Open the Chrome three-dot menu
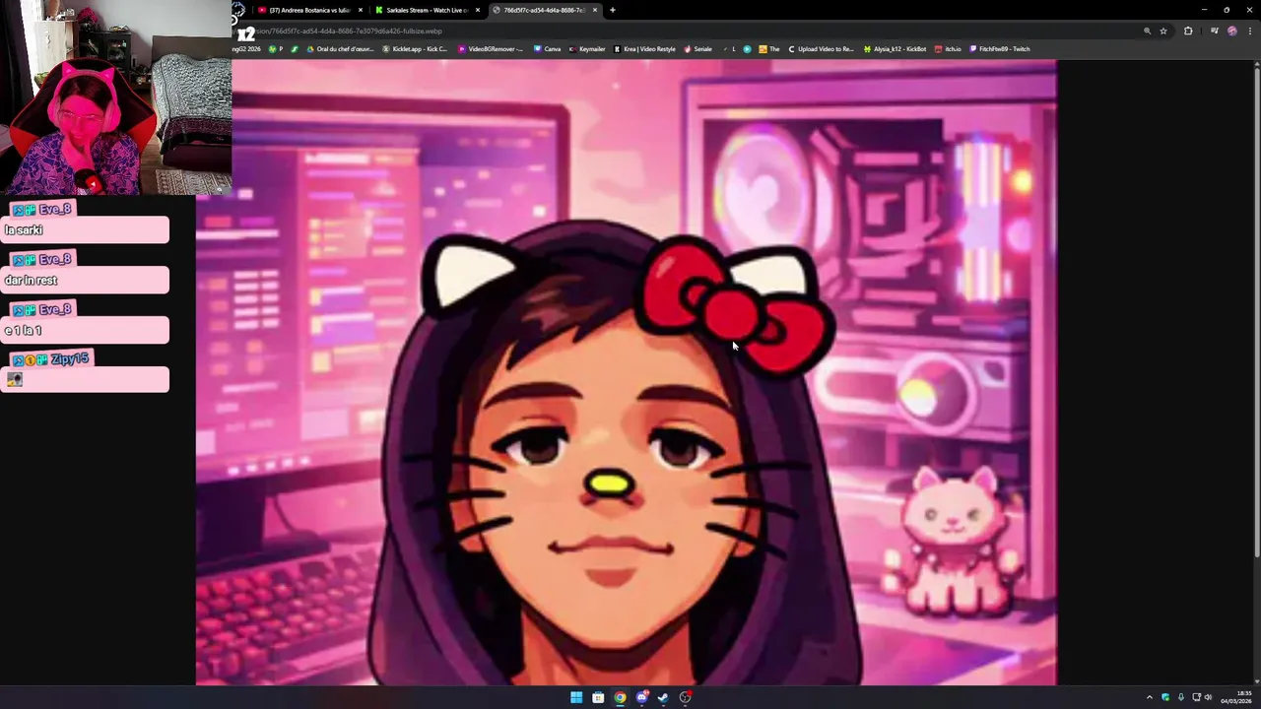This screenshot has width=1261, height=709. (1248, 31)
